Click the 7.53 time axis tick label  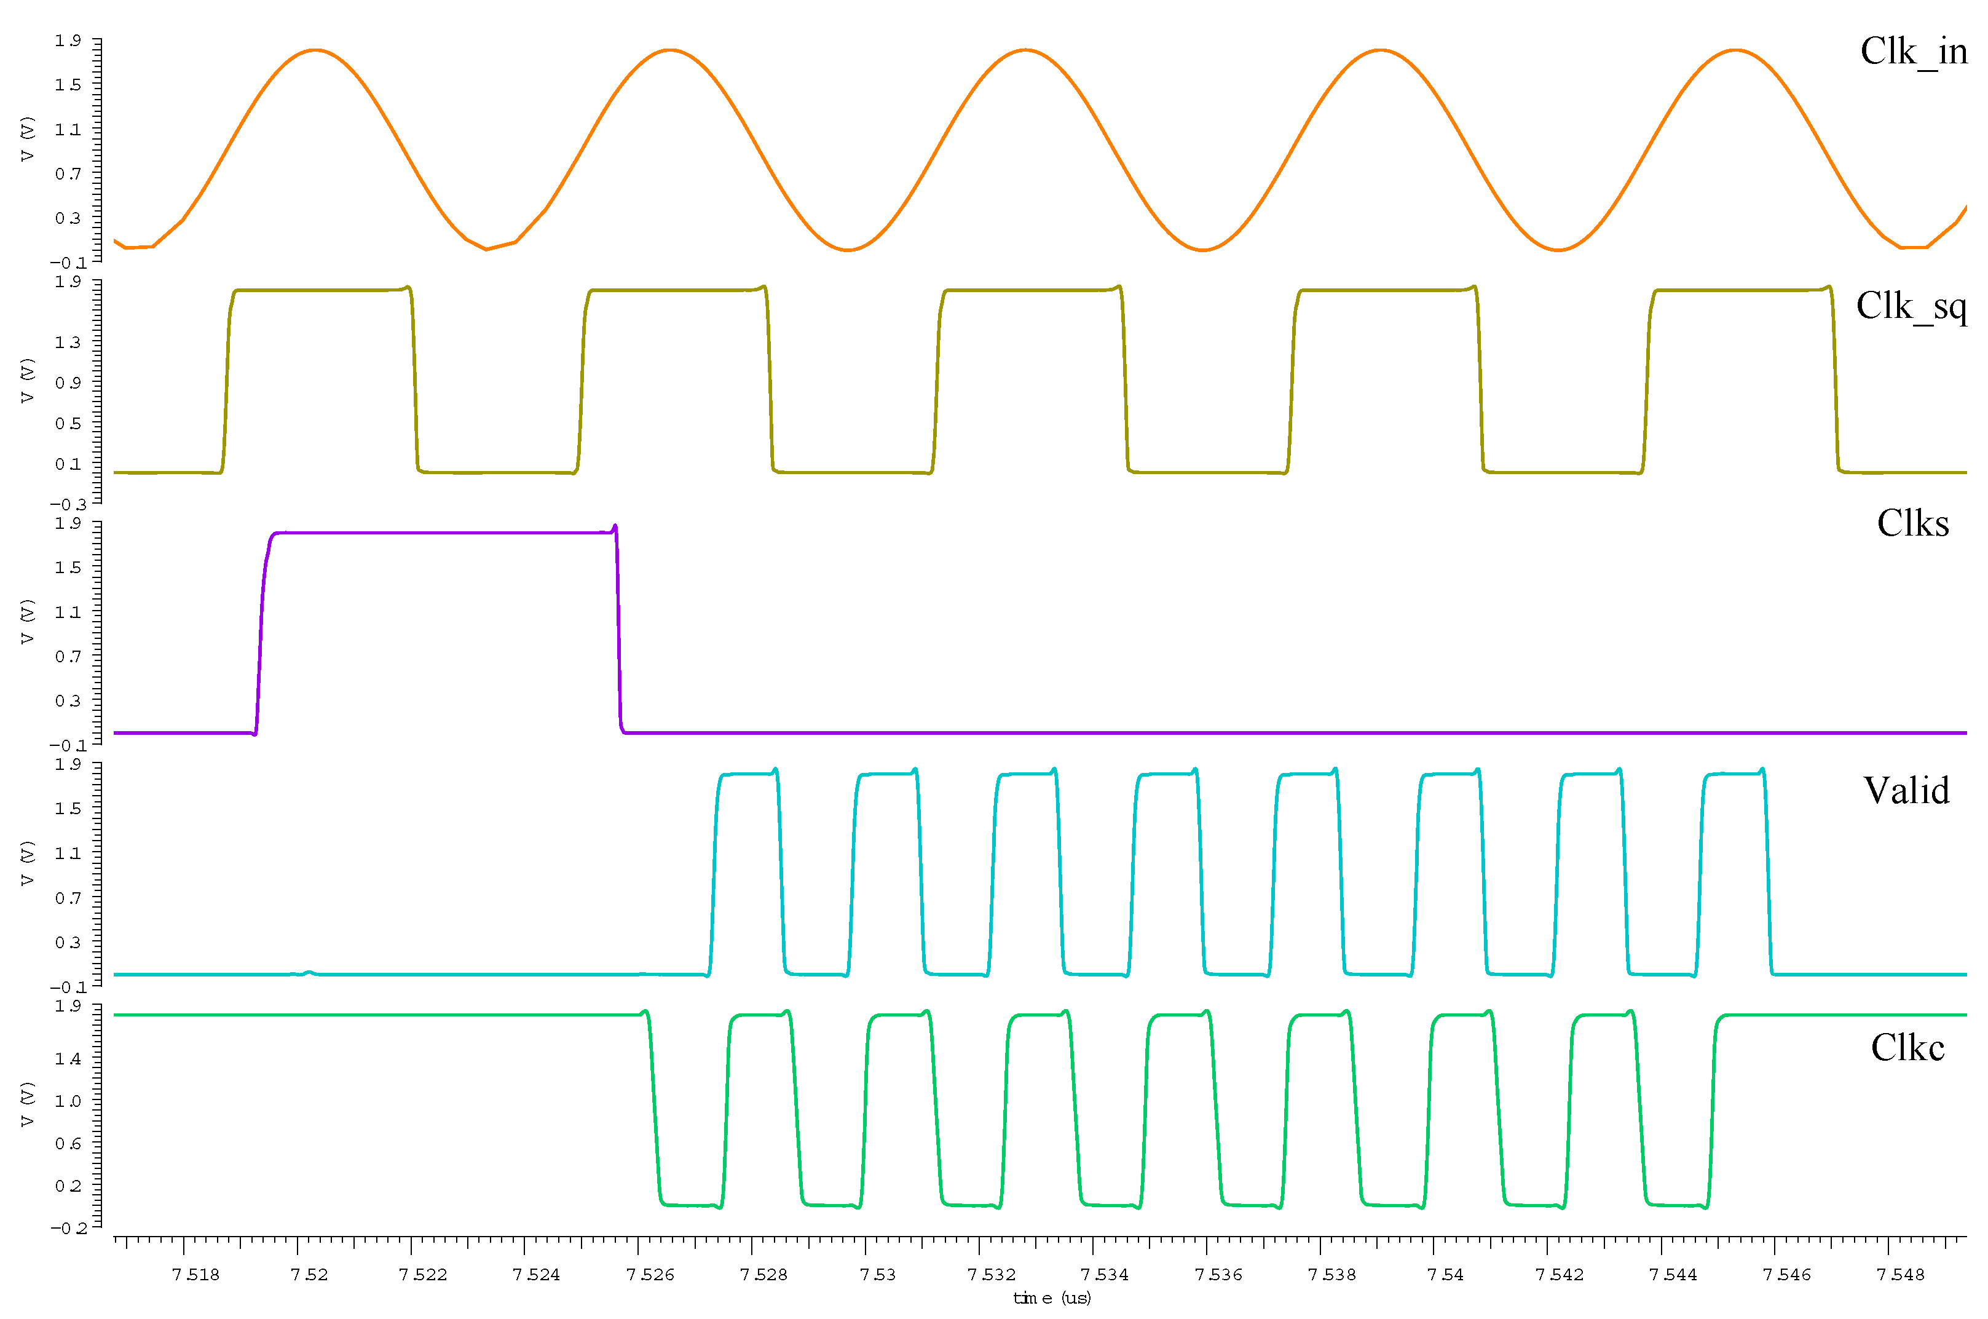point(877,1275)
